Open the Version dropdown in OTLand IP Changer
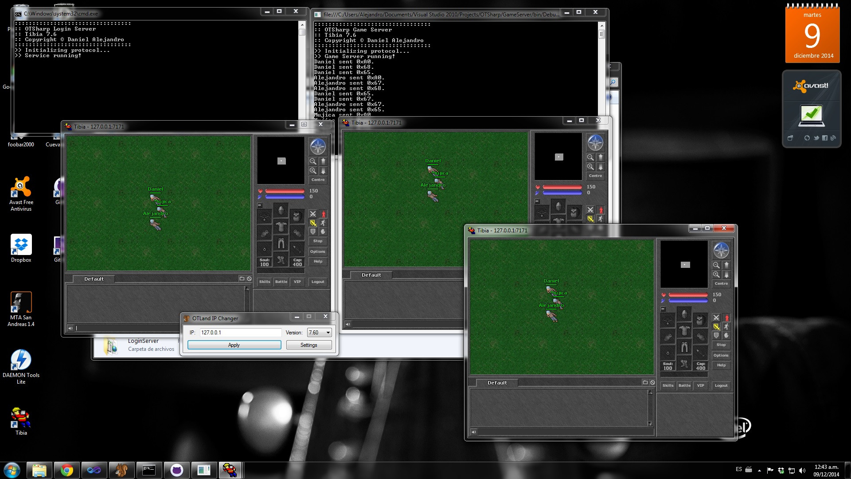This screenshot has width=851, height=479. (x=319, y=333)
